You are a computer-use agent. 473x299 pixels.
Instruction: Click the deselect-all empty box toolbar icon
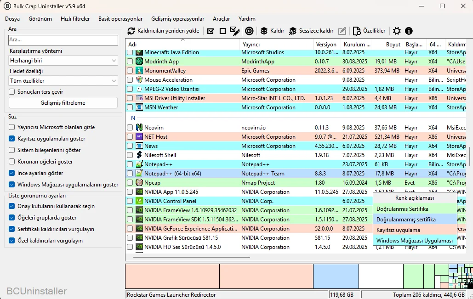(222, 31)
